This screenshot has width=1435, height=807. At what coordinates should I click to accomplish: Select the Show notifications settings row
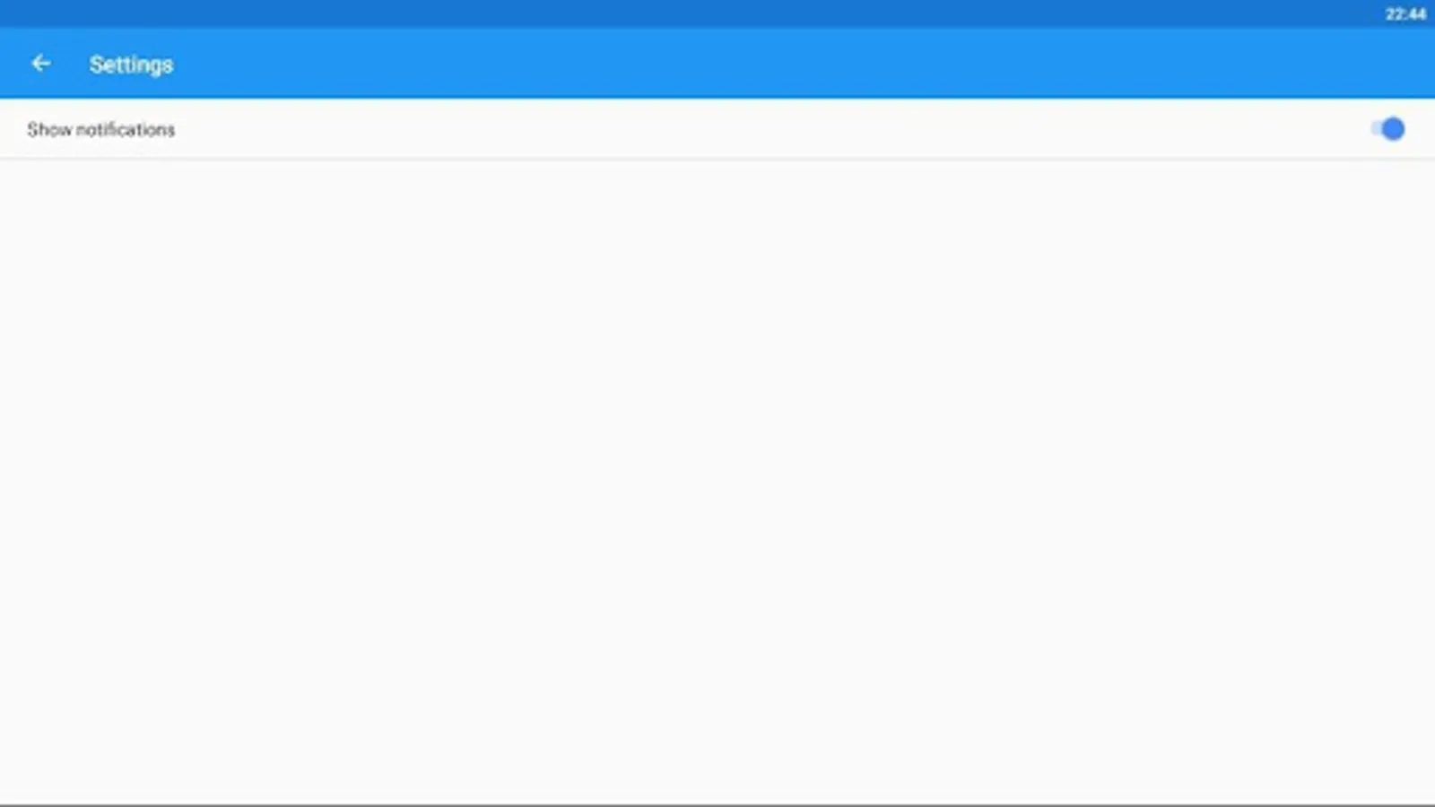coord(717,129)
